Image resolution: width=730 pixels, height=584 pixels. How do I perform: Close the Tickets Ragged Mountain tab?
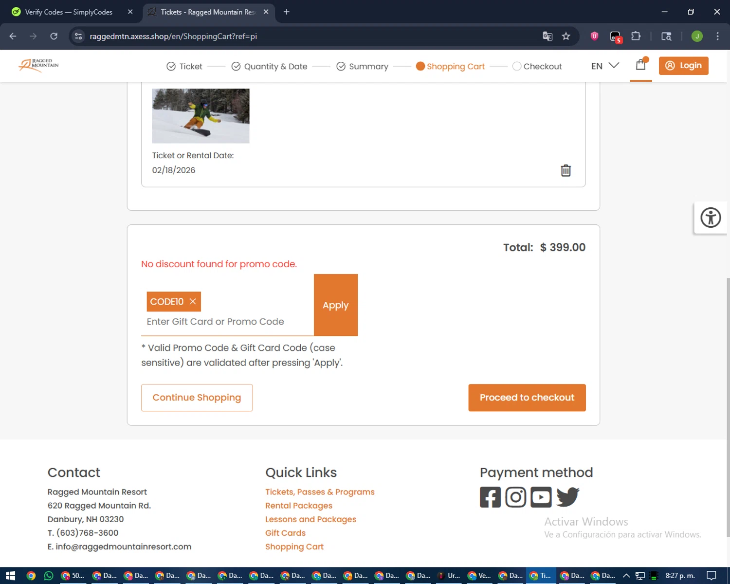pyautogui.click(x=266, y=12)
